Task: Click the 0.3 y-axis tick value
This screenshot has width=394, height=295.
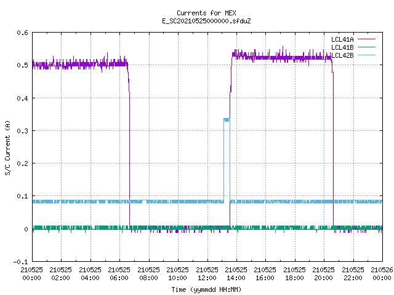Action: [x=22, y=131]
